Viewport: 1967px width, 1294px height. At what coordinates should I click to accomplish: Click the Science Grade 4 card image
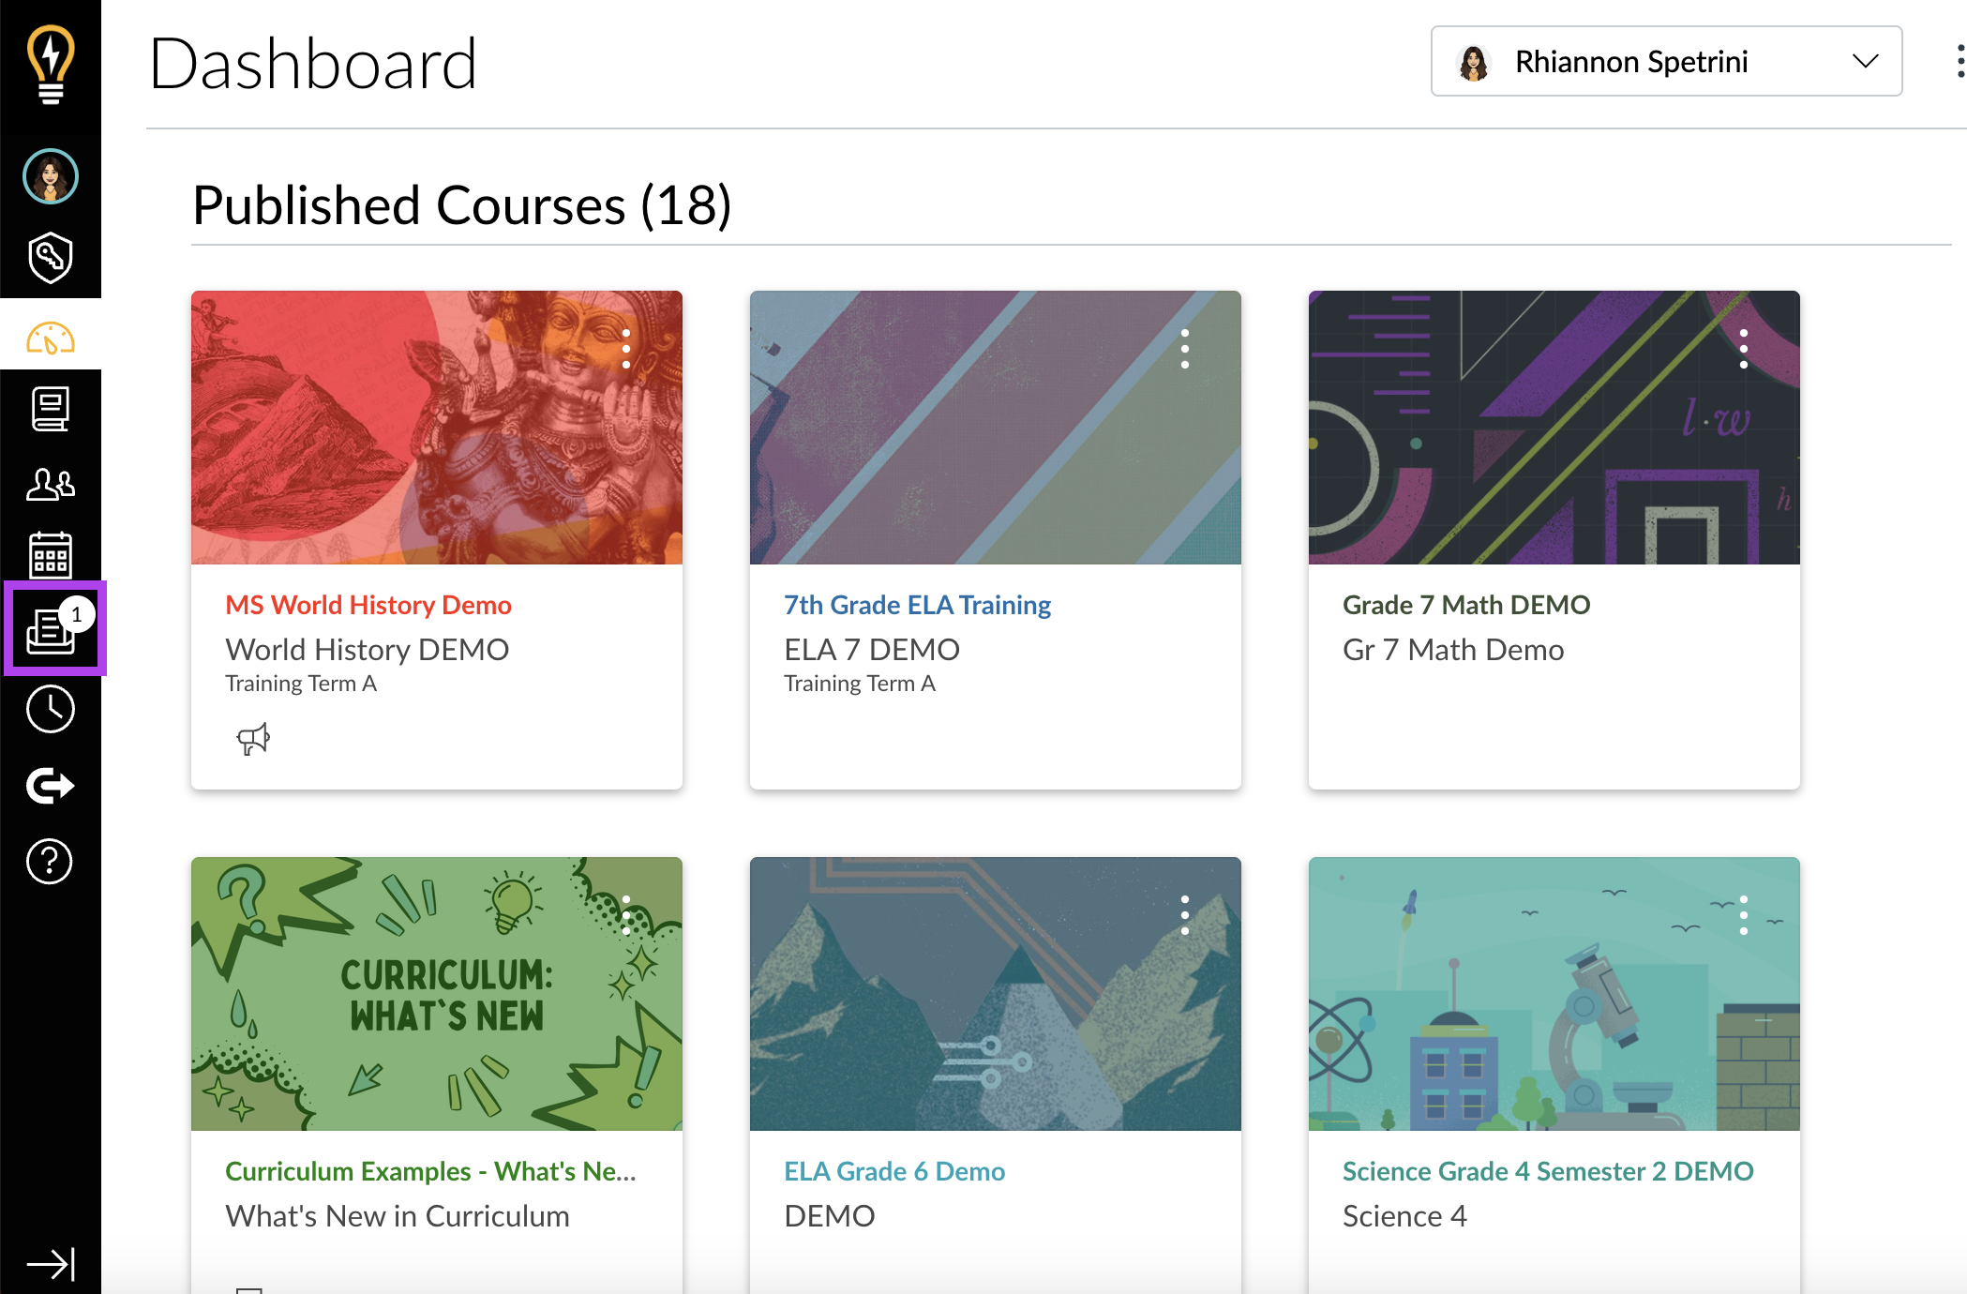[1554, 994]
